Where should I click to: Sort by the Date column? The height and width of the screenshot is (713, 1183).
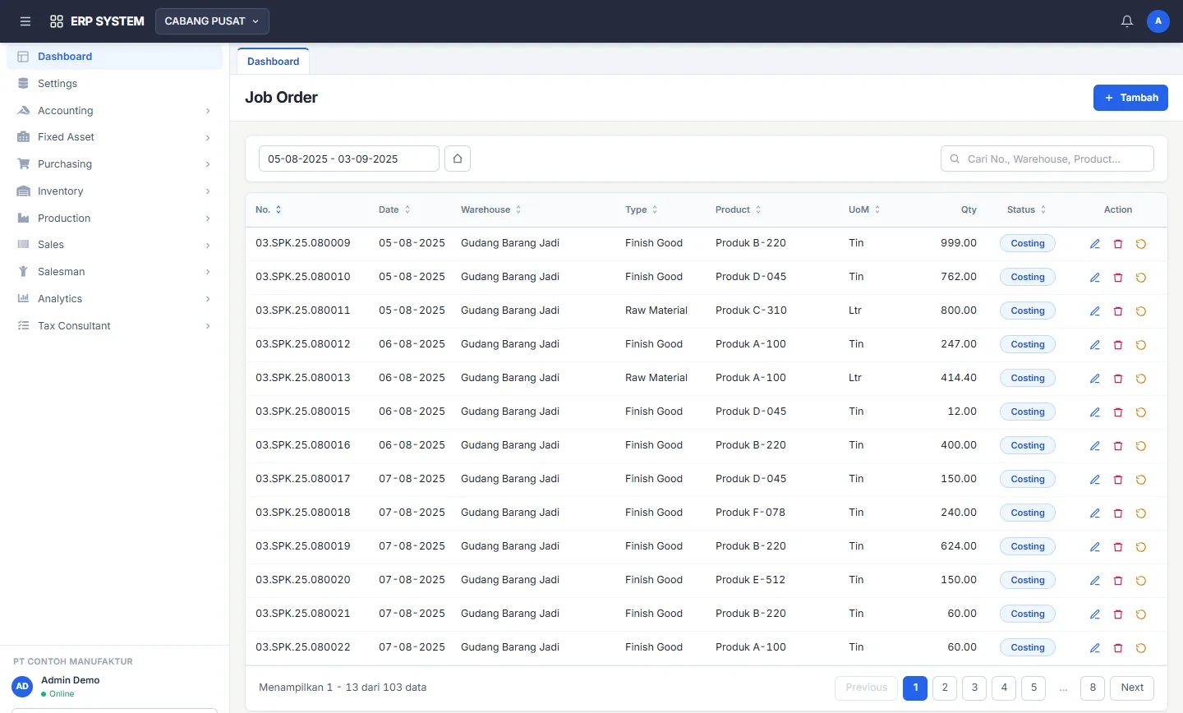click(x=394, y=210)
